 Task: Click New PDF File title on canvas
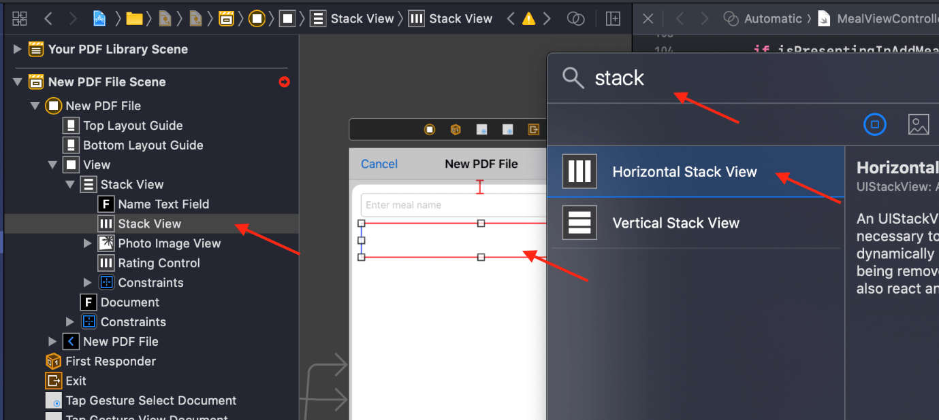(x=481, y=164)
